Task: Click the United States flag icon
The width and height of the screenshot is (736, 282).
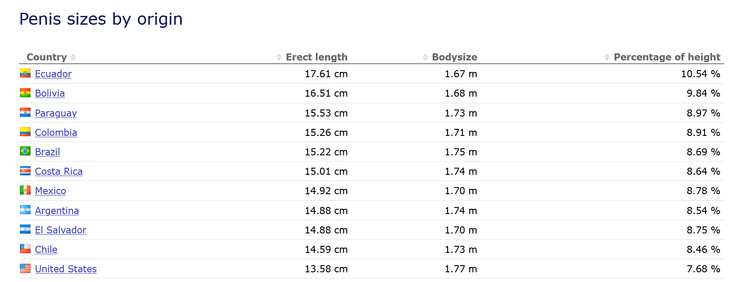Action: [x=25, y=268]
